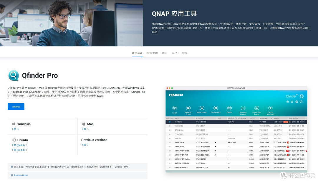Click the Qfinder Pro logo in app header
318x182 pixels.
tap(295, 96)
